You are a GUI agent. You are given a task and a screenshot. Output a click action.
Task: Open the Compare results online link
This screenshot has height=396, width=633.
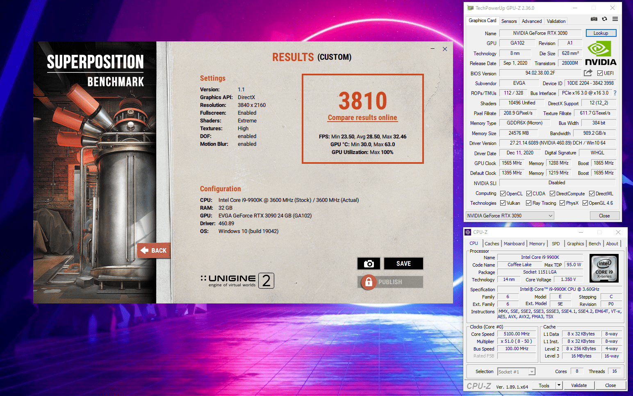(x=362, y=118)
